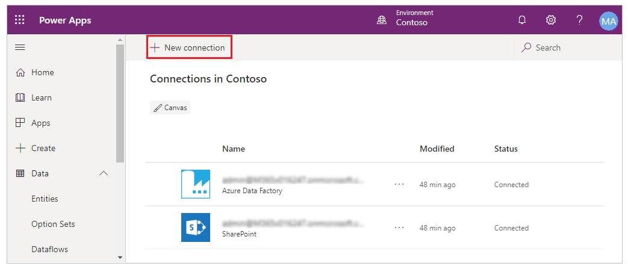This screenshot has width=628, height=269.
Task: Click the New connection button
Action: (189, 48)
